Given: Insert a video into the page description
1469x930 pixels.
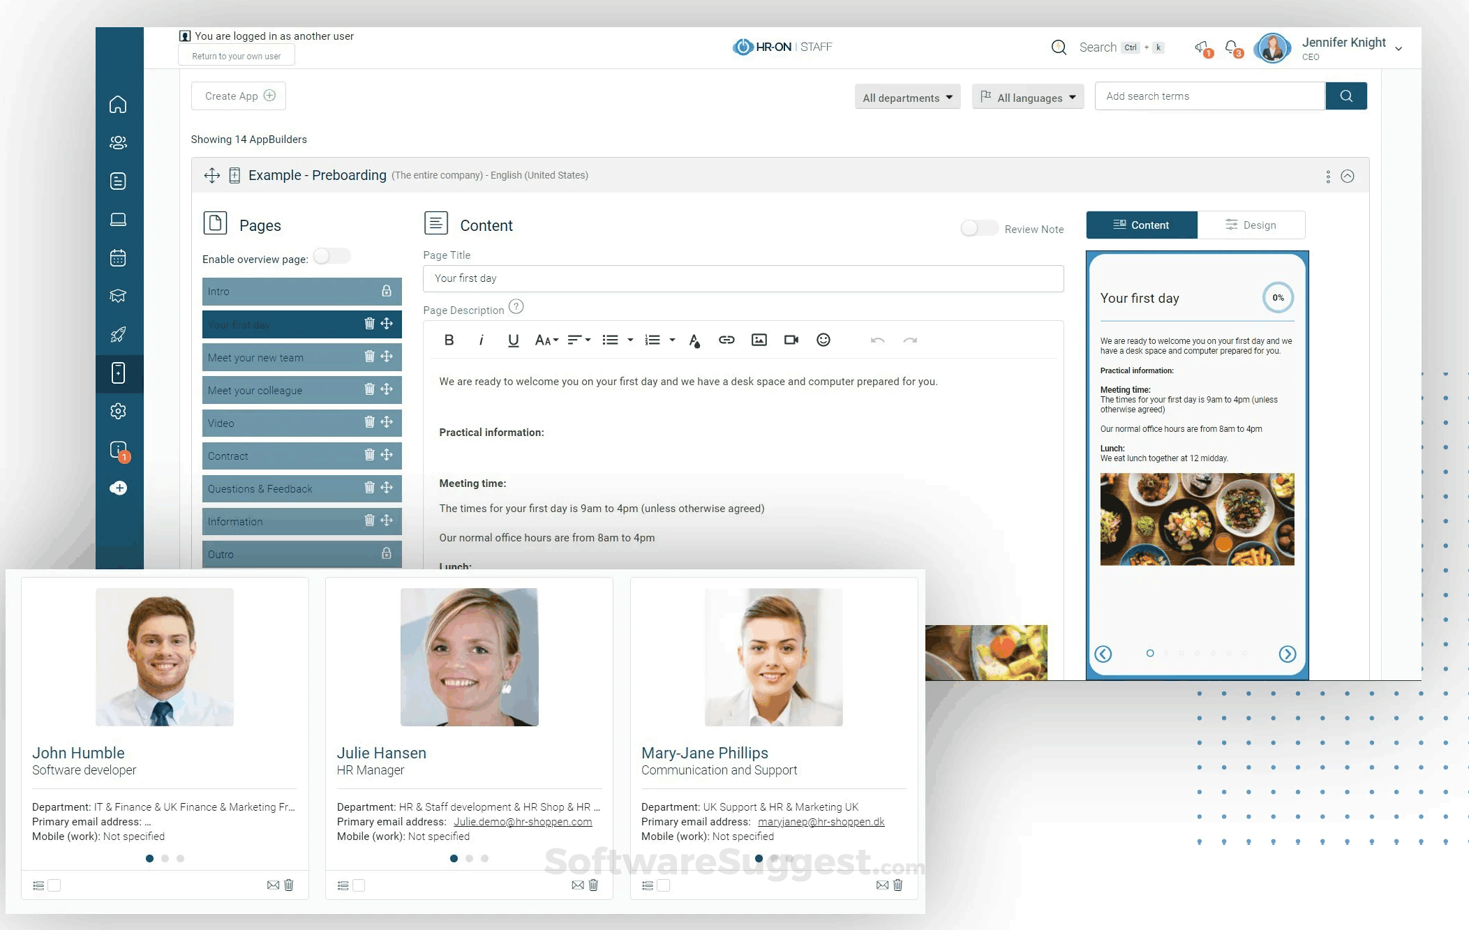Looking at the screenshot, I should click(791, 340).
